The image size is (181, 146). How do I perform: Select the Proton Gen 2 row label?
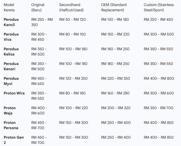pyautogui.click(x=14, y=140)
